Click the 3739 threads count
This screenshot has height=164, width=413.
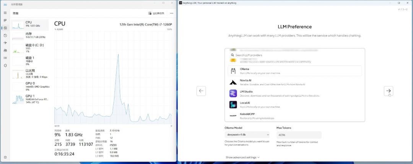coord(70,144)
